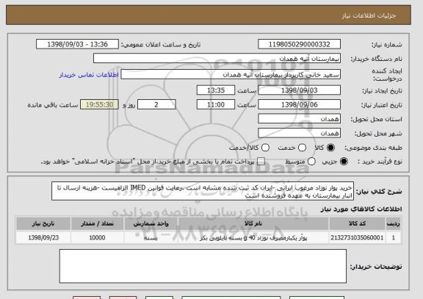Click the واحد شمارش column header
The height and width of the screenshot is (299, 423).
click(151, 223)
